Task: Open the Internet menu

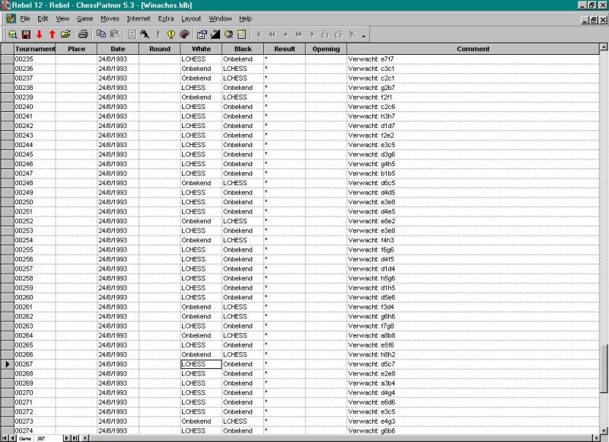Action: coord(138,18)
